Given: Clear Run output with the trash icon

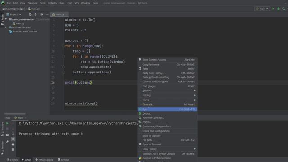Looking at the screenshot, I should (x=13, y=150).
